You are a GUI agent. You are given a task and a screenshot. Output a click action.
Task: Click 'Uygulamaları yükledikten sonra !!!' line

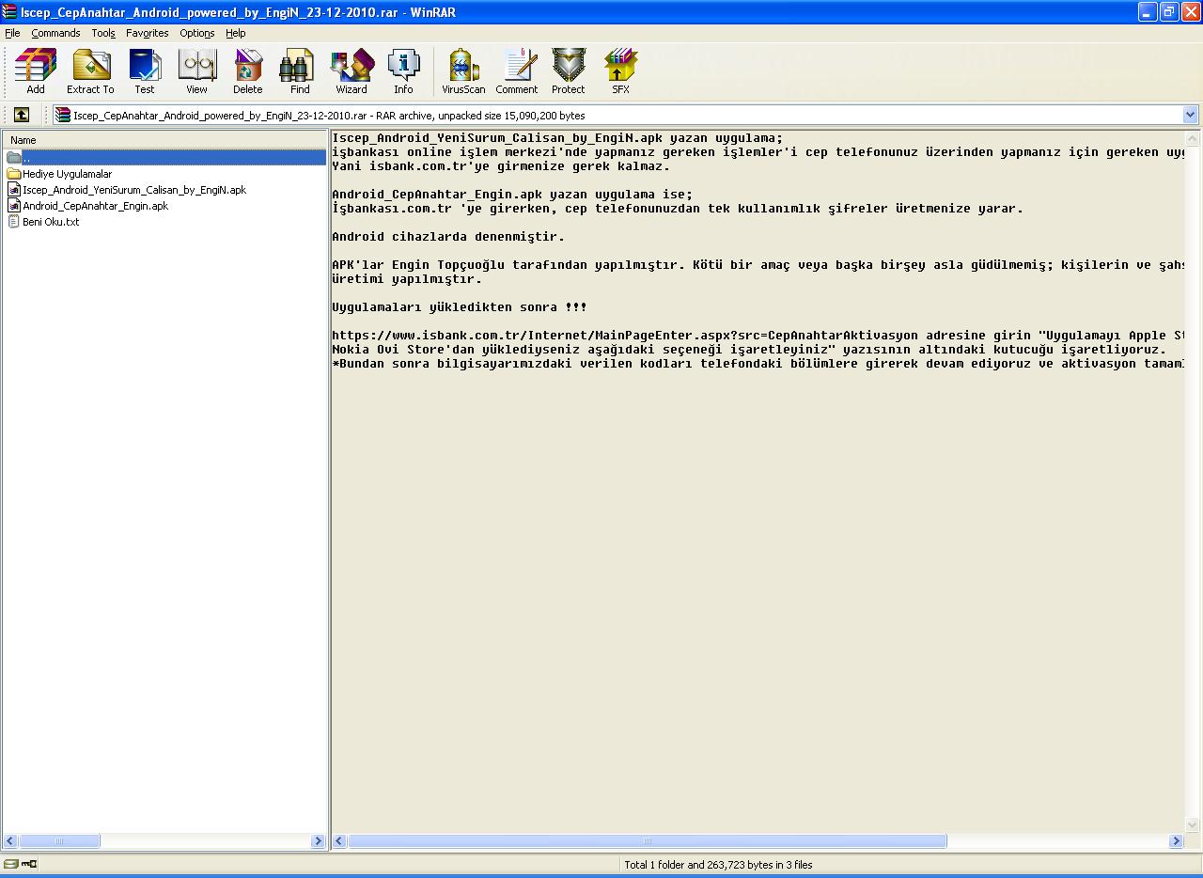tap(460, 307)
